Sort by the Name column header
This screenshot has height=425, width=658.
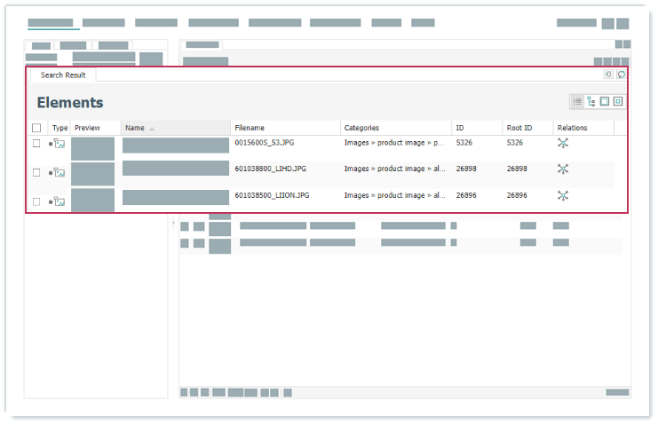click(x=135, y=129)
